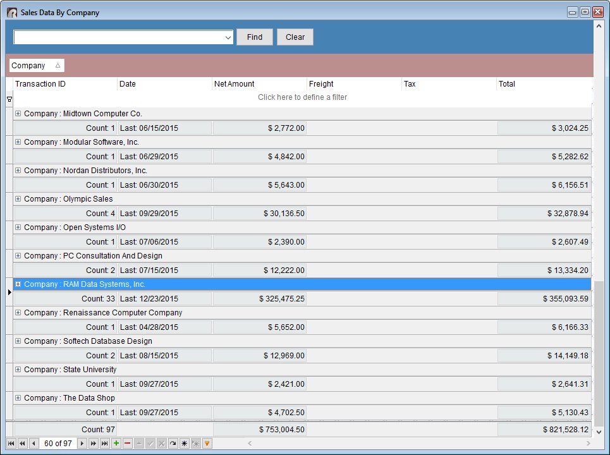Click the red minus delete record button

[128, 444]
